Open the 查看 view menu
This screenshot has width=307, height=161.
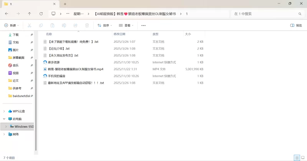point(126,25)
